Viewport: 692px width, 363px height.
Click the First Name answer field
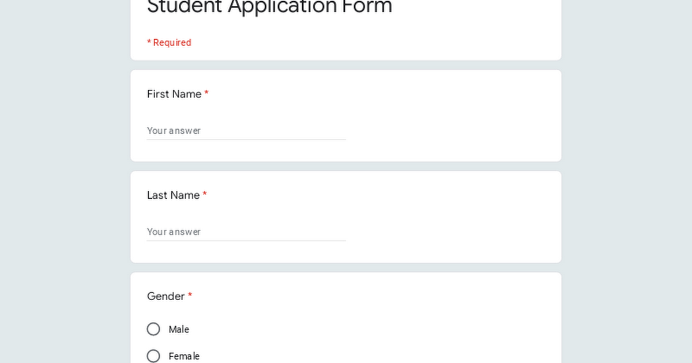[x=246, y=131]
